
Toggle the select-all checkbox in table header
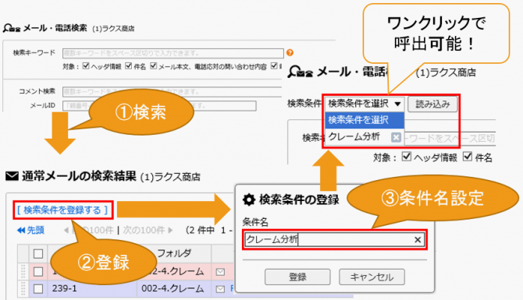(x=38, y=254)
